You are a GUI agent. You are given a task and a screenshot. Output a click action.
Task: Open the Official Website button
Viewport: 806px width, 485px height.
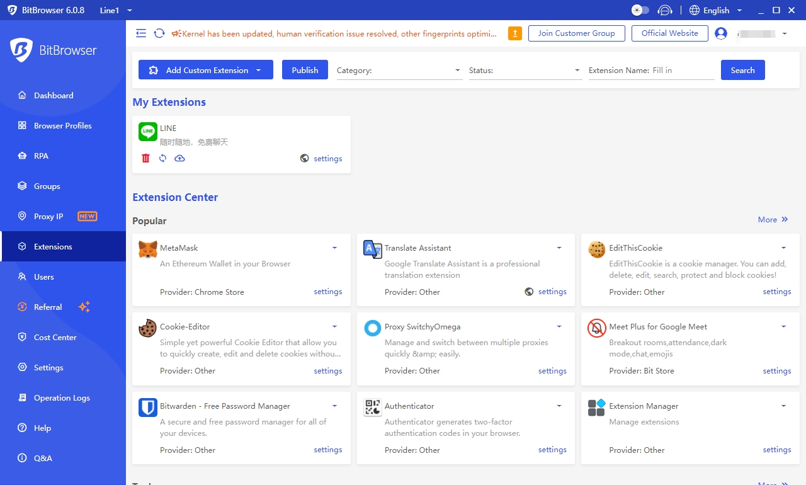(x=670, y=33)
